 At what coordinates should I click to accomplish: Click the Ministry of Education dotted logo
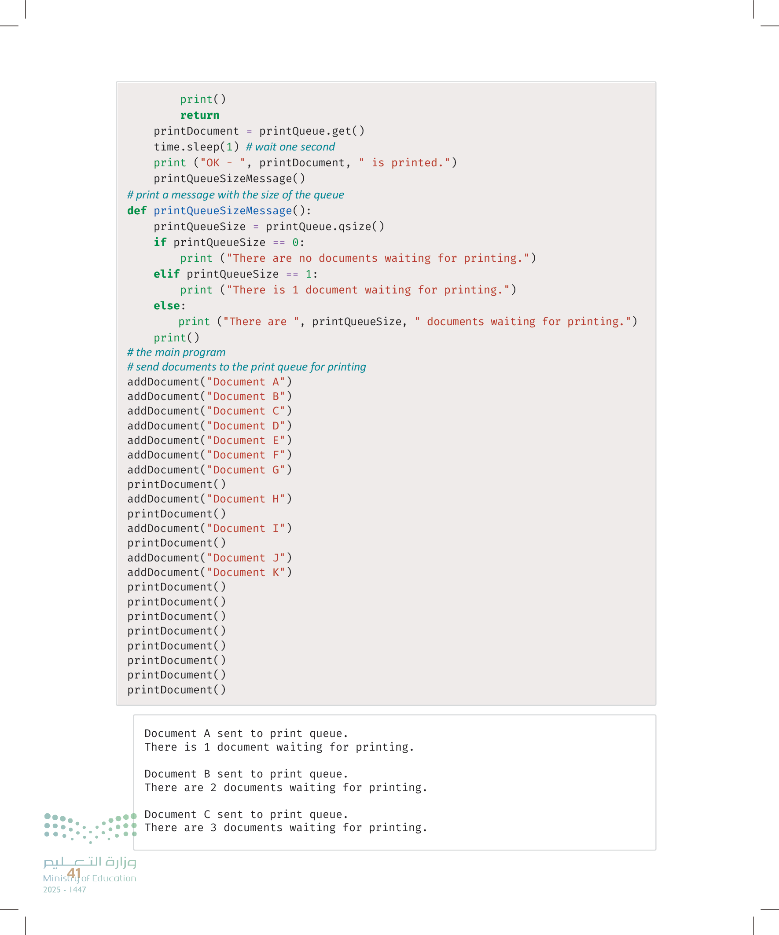(x=90, y=827)
